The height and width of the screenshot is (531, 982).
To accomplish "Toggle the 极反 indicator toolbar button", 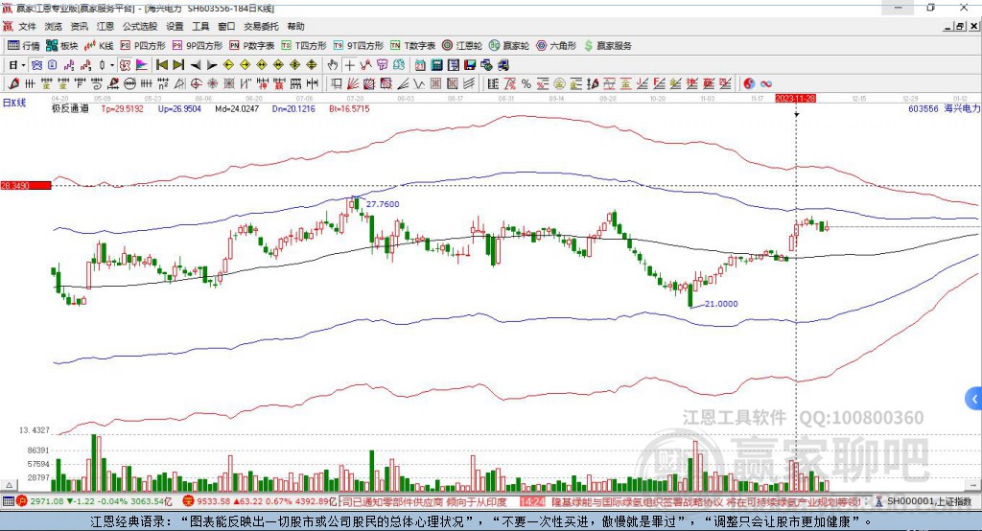I will (x=126, y=65).
